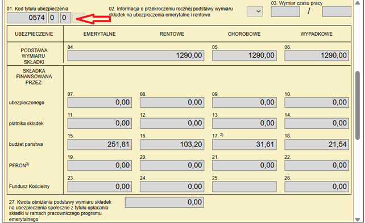Click field 08 ubezpieczonego rentowe
The image size is (365, 223).
coord(172,103)
